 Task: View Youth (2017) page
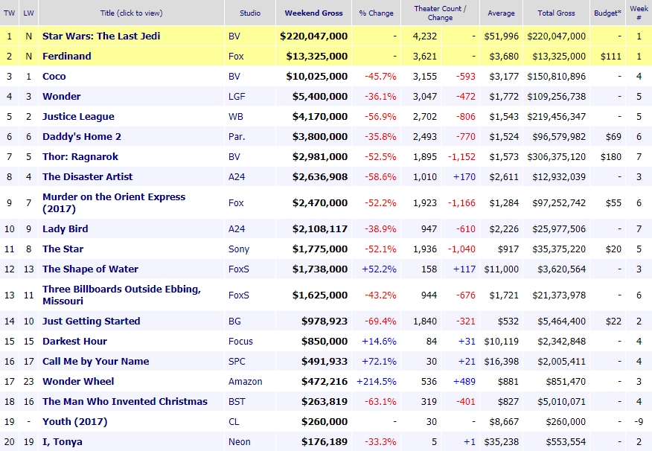[75, 421]
